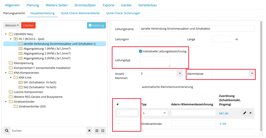Collapse the KNX-Komponenten tree node
This screenshot has width=266, height=138.
(6, 72)
